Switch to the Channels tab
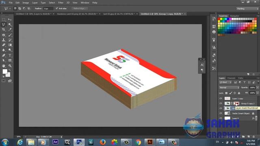The width and height of the screenshot is (260, 146). point(231,78)
